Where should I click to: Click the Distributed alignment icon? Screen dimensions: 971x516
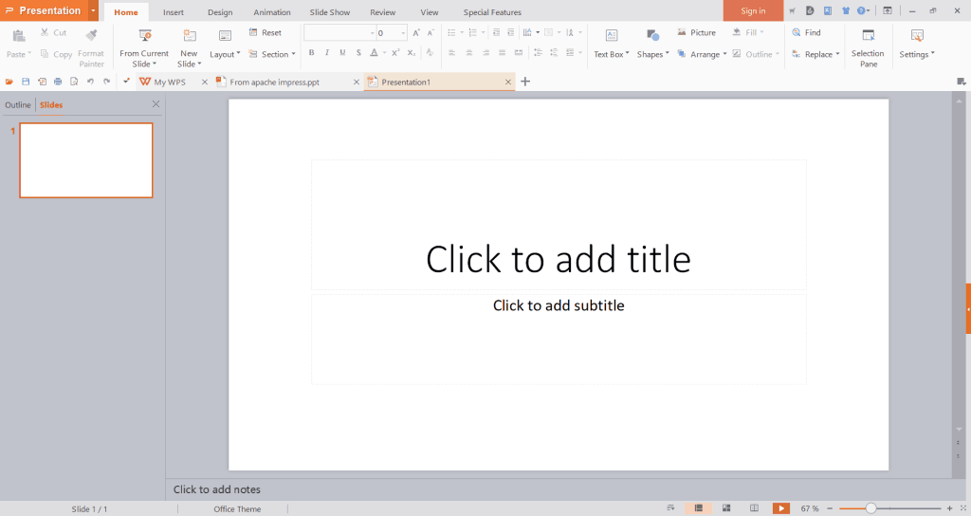(x=519, y=53)
